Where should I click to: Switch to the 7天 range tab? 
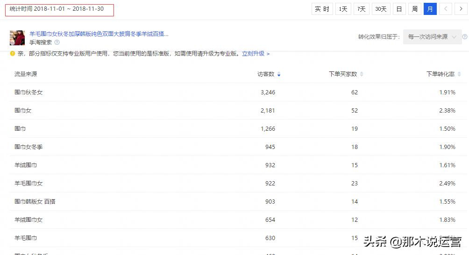tap(361, 9)
